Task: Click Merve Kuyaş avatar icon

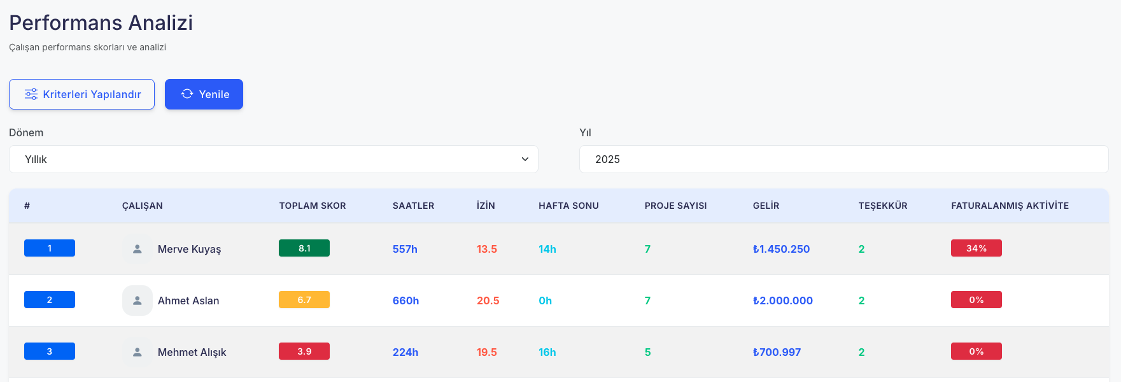Action: pos(137,249)
